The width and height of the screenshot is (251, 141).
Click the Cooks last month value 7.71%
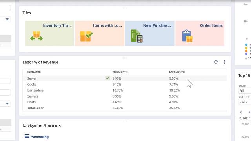(173, 85)
